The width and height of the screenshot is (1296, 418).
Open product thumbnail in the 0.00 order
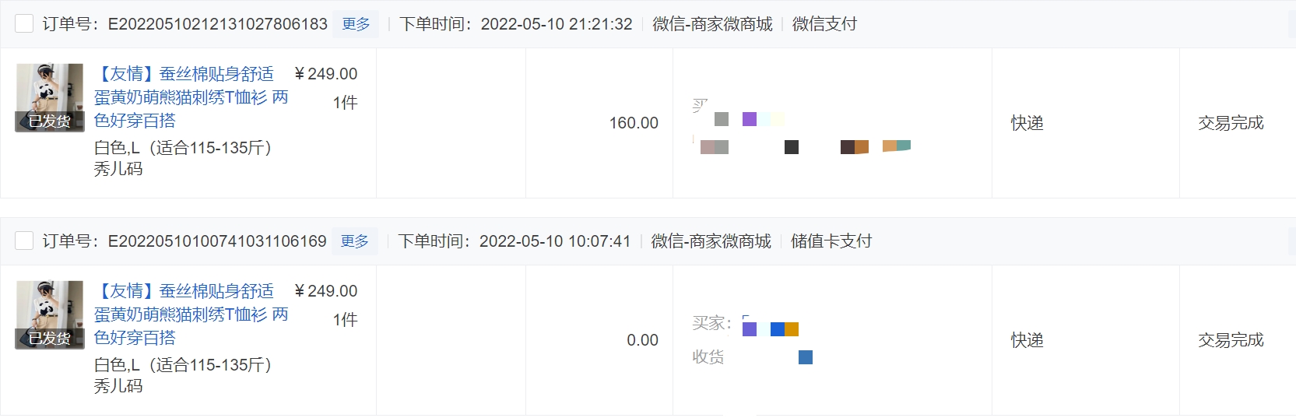[x=49, y=306]
